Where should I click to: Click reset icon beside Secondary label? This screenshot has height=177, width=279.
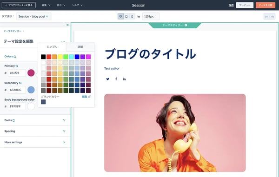tap(20, 83)
